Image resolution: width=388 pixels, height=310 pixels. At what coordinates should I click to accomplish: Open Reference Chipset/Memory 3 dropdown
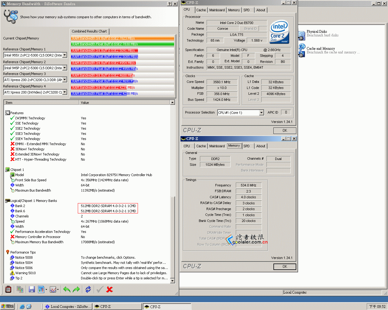[65, 80]
